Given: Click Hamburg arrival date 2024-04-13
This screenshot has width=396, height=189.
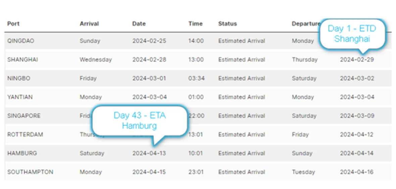Looking at the screenshot, I should point(149,153).
